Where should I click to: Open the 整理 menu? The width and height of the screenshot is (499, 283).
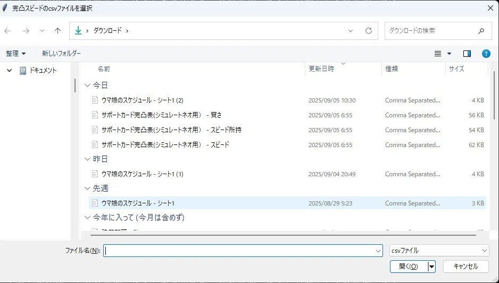pos(15,53)
